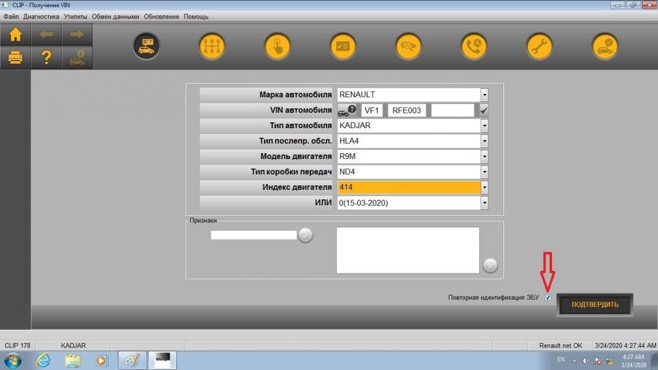Click the forward arrow navigation icon
The height and width of the screenshot is (370, 658).
point(77,34)
